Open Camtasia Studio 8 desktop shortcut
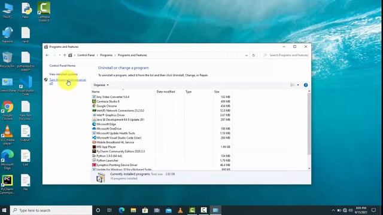This screenshot has height=215, width=383. pyautogui.click(x=44, y=12)
